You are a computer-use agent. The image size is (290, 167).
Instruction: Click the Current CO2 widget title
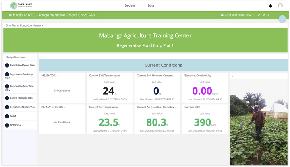pos(192,107)
